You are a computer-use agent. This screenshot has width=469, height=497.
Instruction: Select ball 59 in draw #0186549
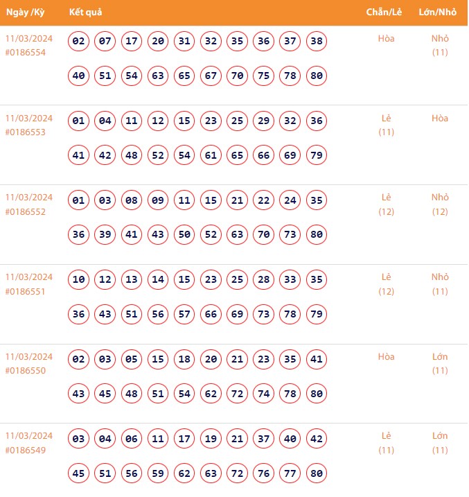158,473
